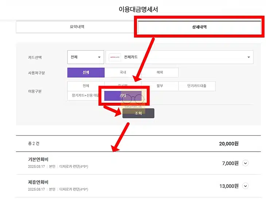Select the 기타 usage type
The image size is (266, 203).
[123, 96]
